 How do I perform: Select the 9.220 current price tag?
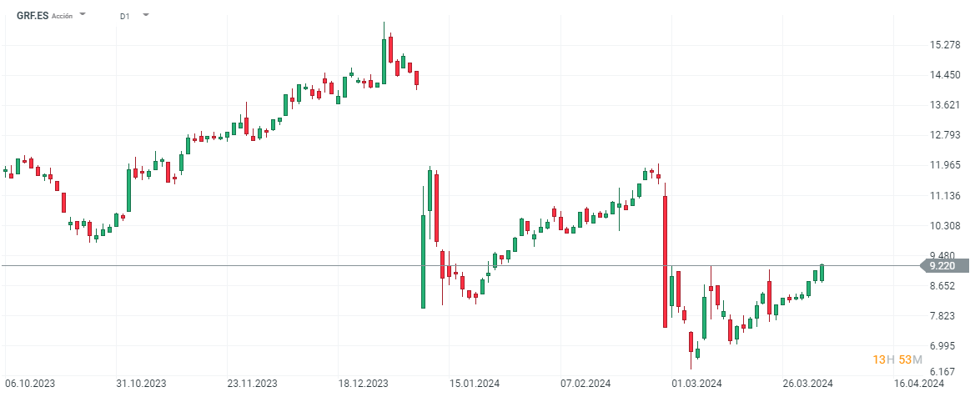pyautogui.click(x=942, y=265)
